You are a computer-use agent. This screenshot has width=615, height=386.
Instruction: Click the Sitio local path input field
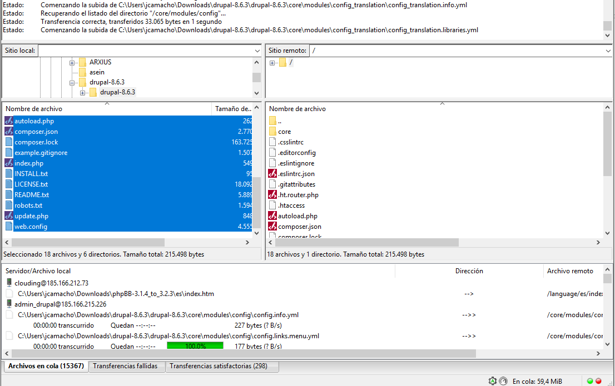146,51
